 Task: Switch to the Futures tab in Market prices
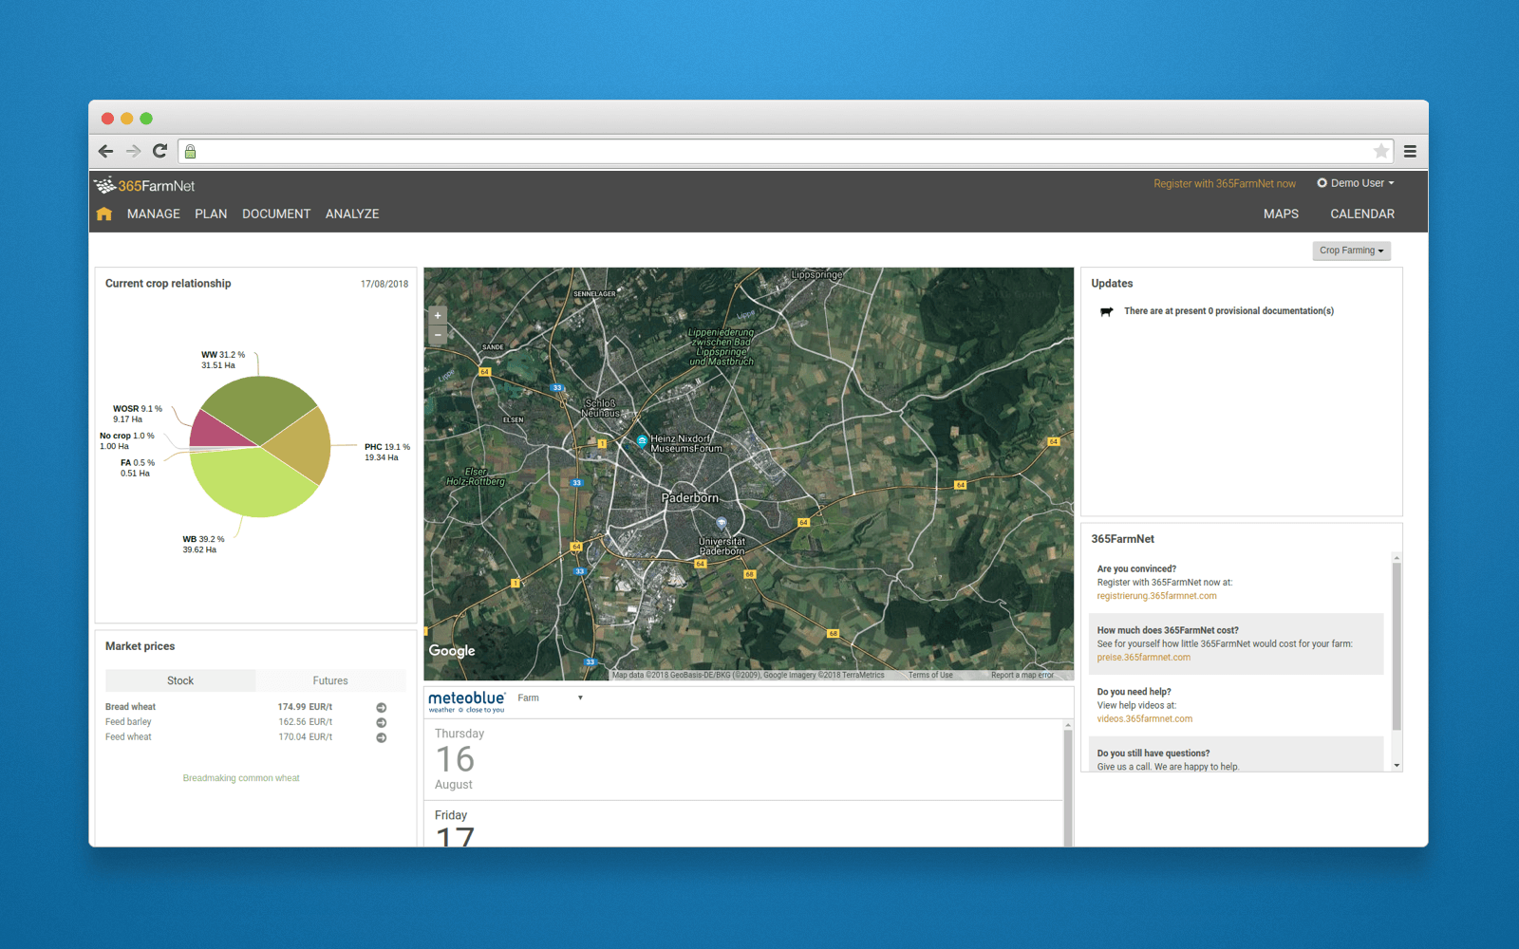click(330, 680)
